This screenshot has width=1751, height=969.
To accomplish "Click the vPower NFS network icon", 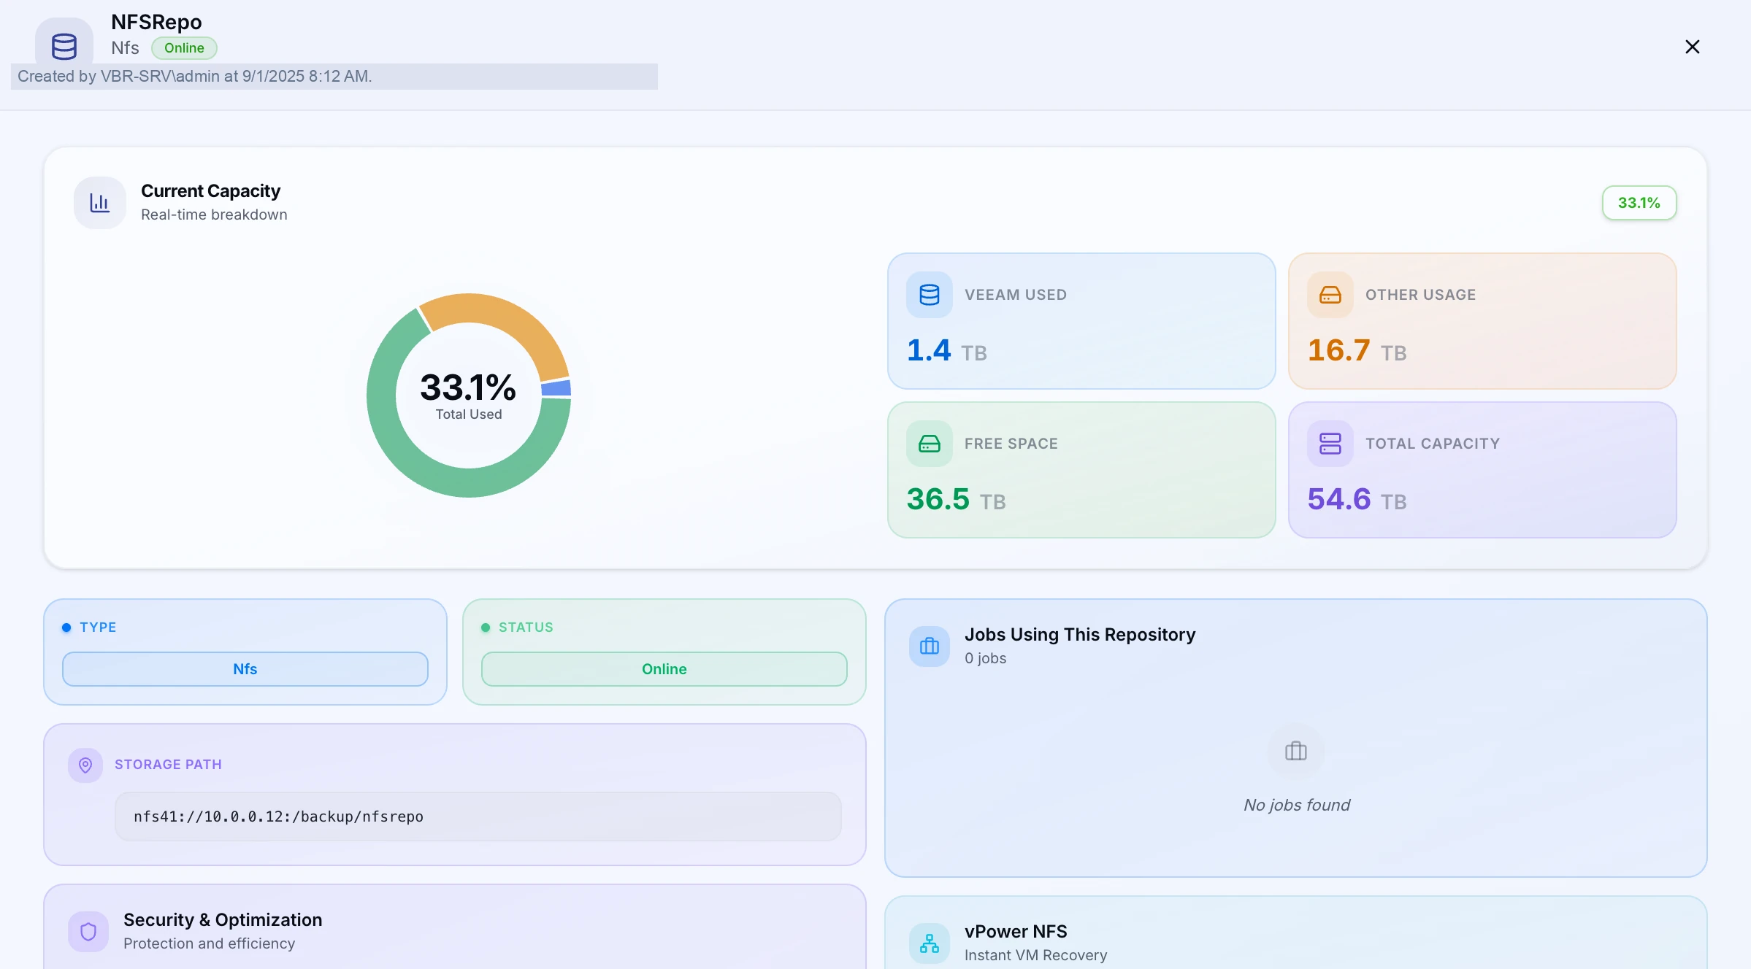I will (x=930, y=943).
